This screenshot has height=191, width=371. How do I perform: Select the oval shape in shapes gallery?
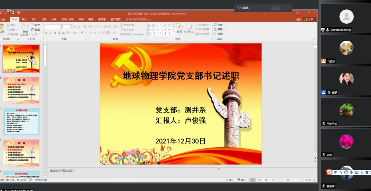point(170,25)
